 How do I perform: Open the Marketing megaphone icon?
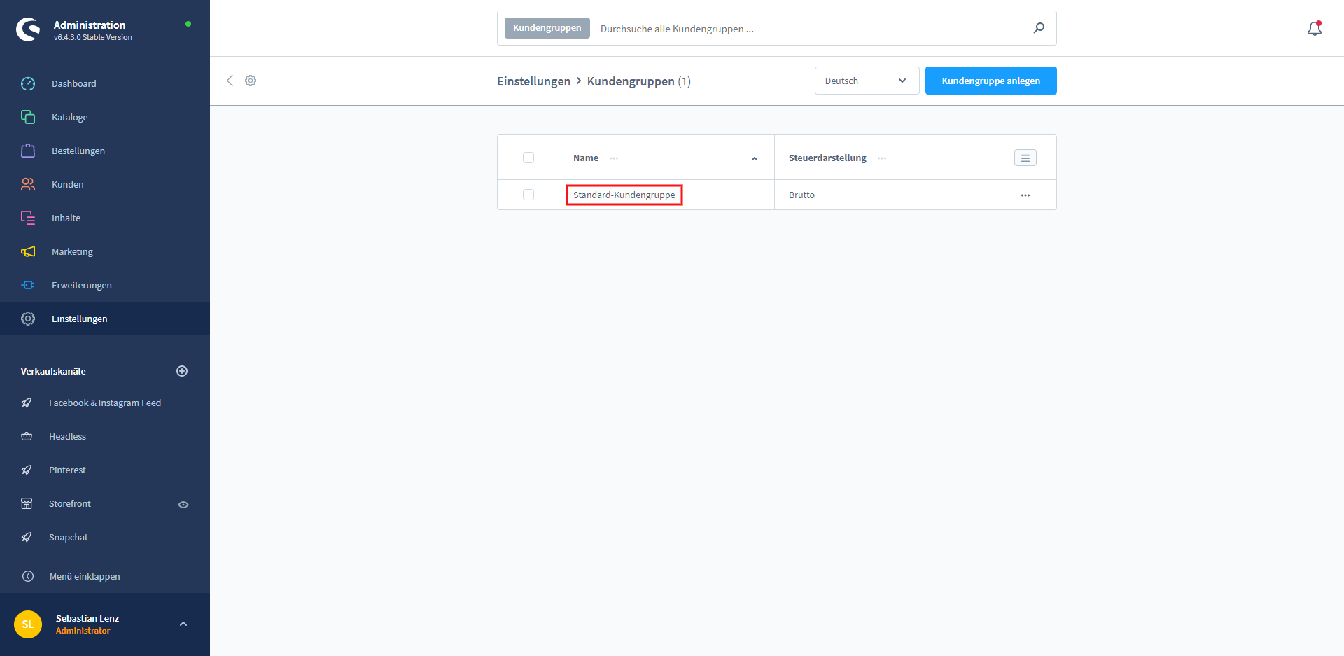[x=28, y=251]
